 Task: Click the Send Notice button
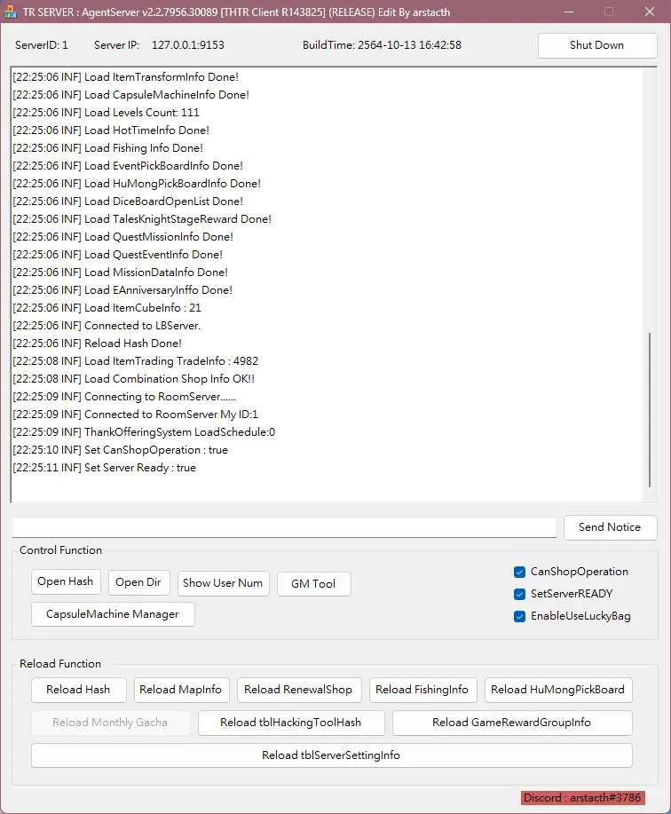pos(610,527)
